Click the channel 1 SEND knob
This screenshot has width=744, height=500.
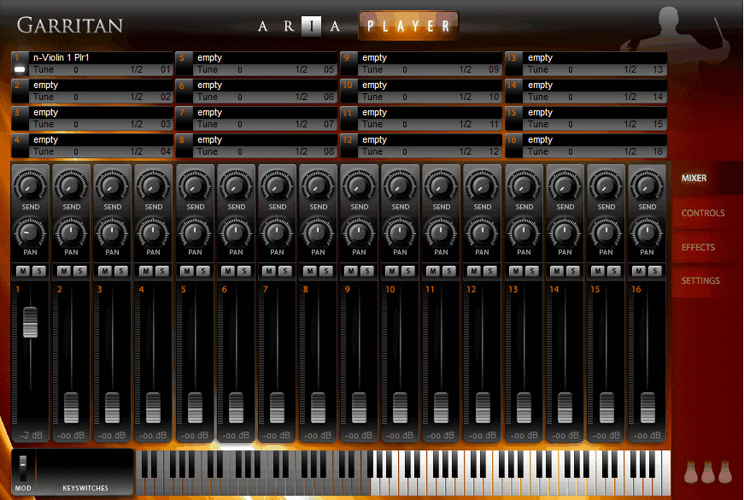(30, 186)
